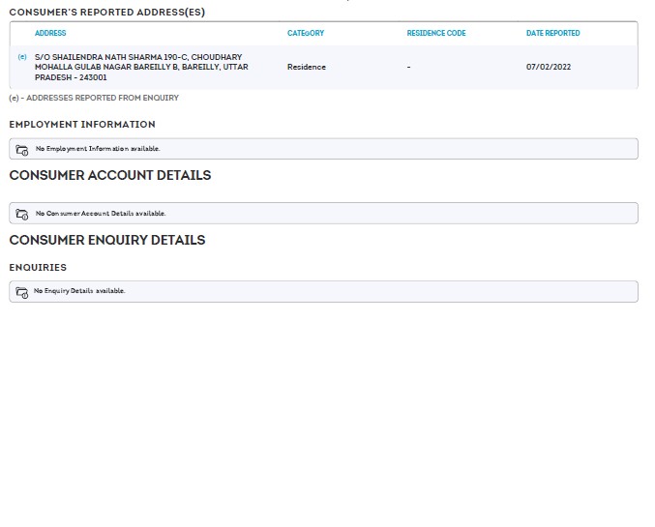Click the dash under Residence Code
The height and width of the screenshot is (527, 655).
coord(408,67)
